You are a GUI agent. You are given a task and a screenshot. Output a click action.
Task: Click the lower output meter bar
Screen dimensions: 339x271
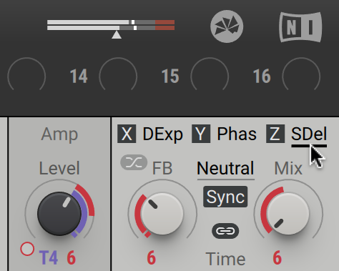pos(111,28)
